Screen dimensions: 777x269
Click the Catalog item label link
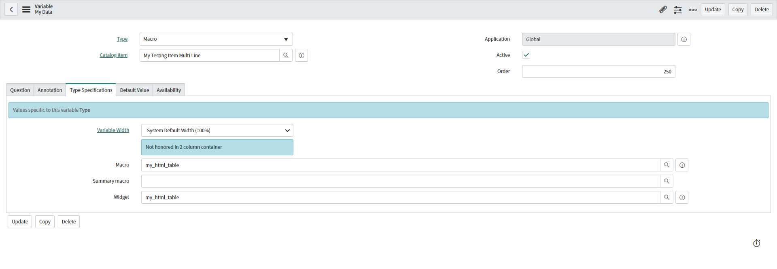(114, 55)
